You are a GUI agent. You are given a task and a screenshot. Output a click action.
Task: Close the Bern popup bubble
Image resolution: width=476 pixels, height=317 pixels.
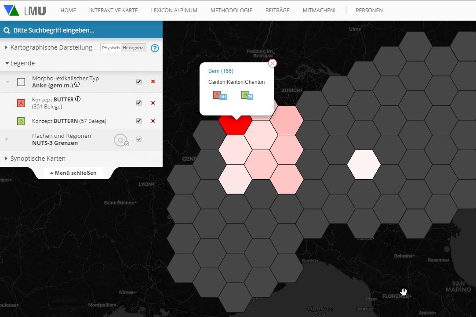click(273, 63)
